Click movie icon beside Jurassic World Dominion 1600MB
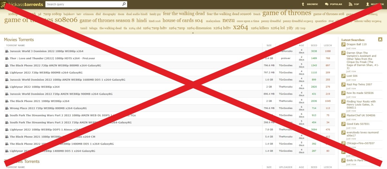This screenshot has height=169, width=387. click(x=7, y=80)
